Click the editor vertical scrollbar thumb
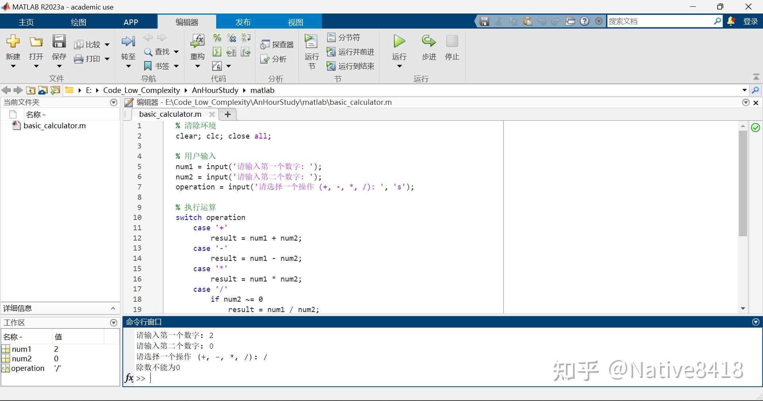 (x=743, y=183)
